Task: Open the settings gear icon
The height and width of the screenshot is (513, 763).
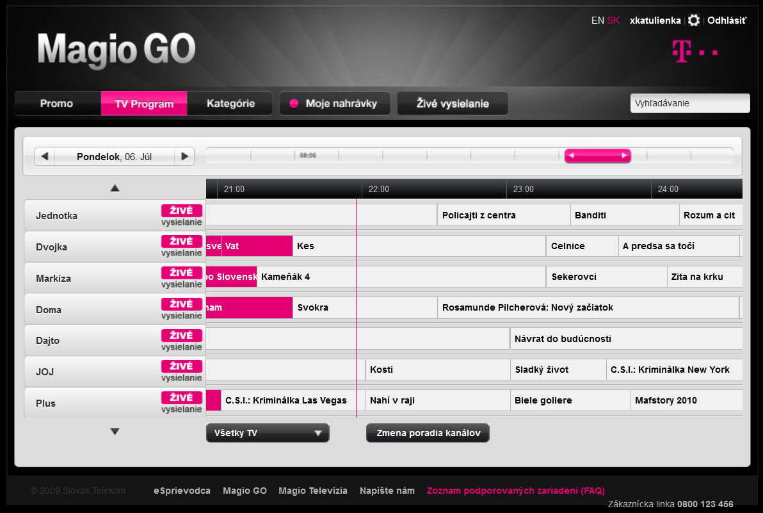Action: point(694,20)
